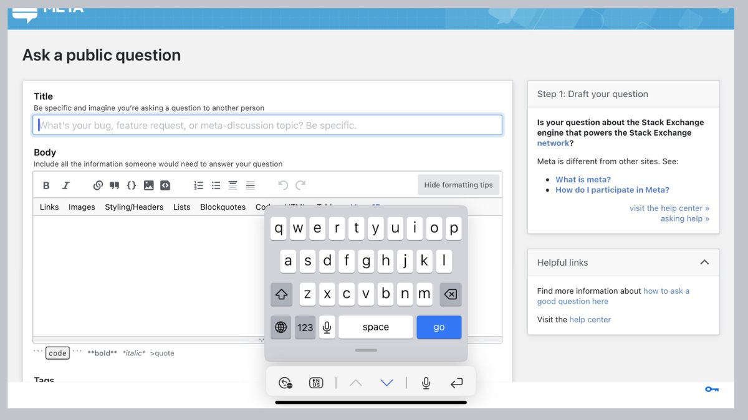Focus the question Title input field
Screen dimensions: 748x420
(x=267, y=125)
